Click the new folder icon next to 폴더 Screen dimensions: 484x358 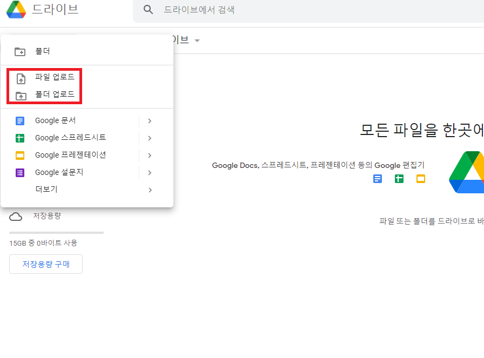pos(20,51)
